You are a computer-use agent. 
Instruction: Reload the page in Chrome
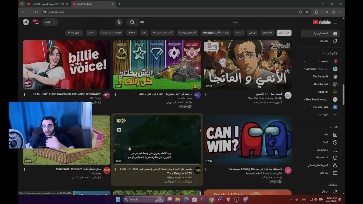tap(36, 12)
